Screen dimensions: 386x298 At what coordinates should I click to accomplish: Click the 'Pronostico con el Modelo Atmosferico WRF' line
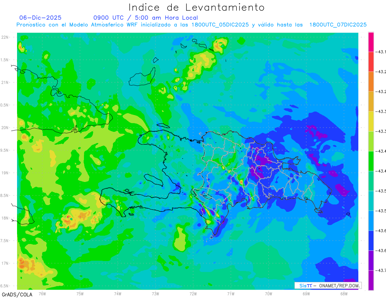pos(191,25)
